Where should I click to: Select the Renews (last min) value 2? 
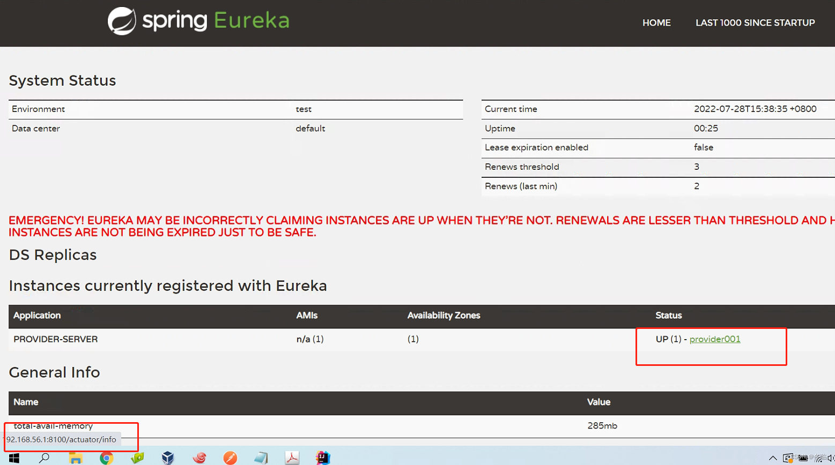click(x=697, y=186)
